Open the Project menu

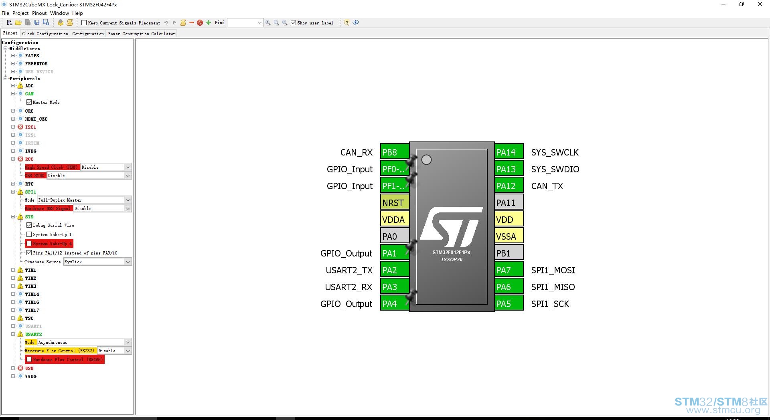(20, 13)
